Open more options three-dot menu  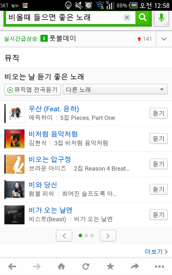159,267
